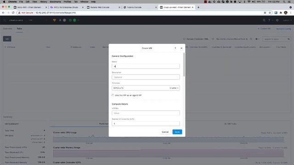294x165 pixels.
Task: Save the new VM
Action: tap(177, 132)
